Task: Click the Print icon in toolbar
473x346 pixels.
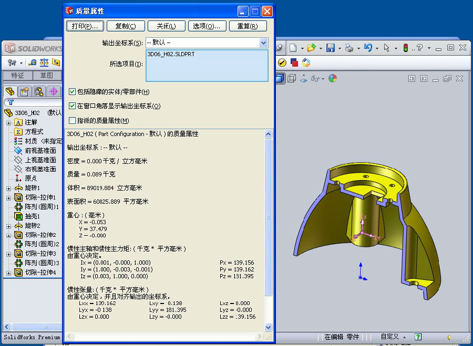Action: [x=348, y=48]
